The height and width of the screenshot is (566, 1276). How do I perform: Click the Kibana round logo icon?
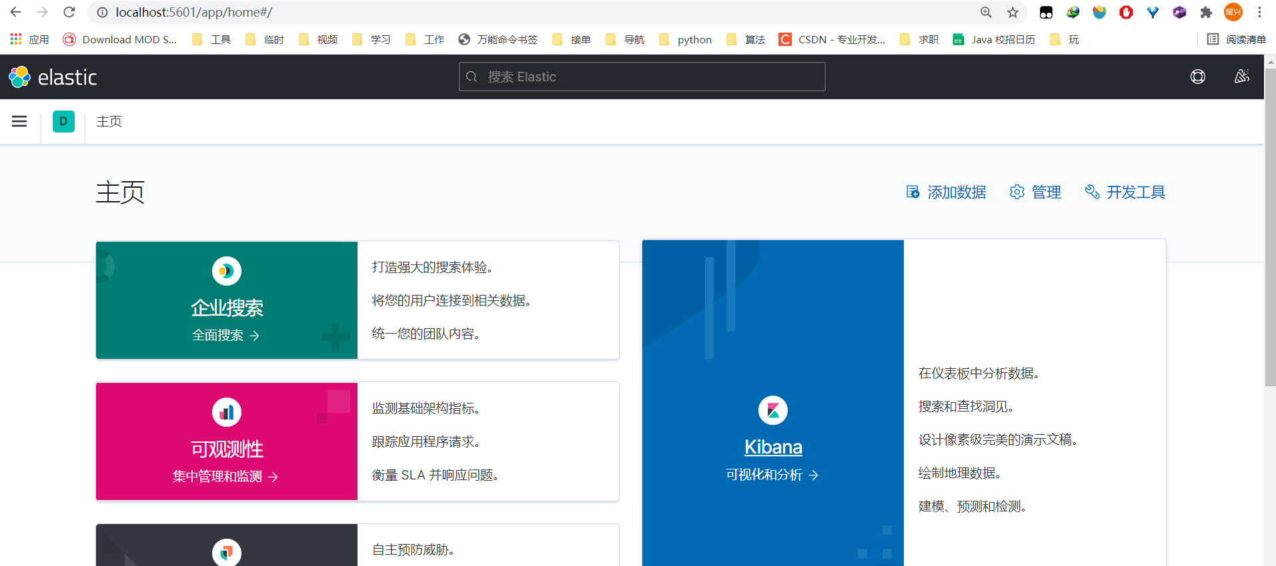(x=773, y=410)
